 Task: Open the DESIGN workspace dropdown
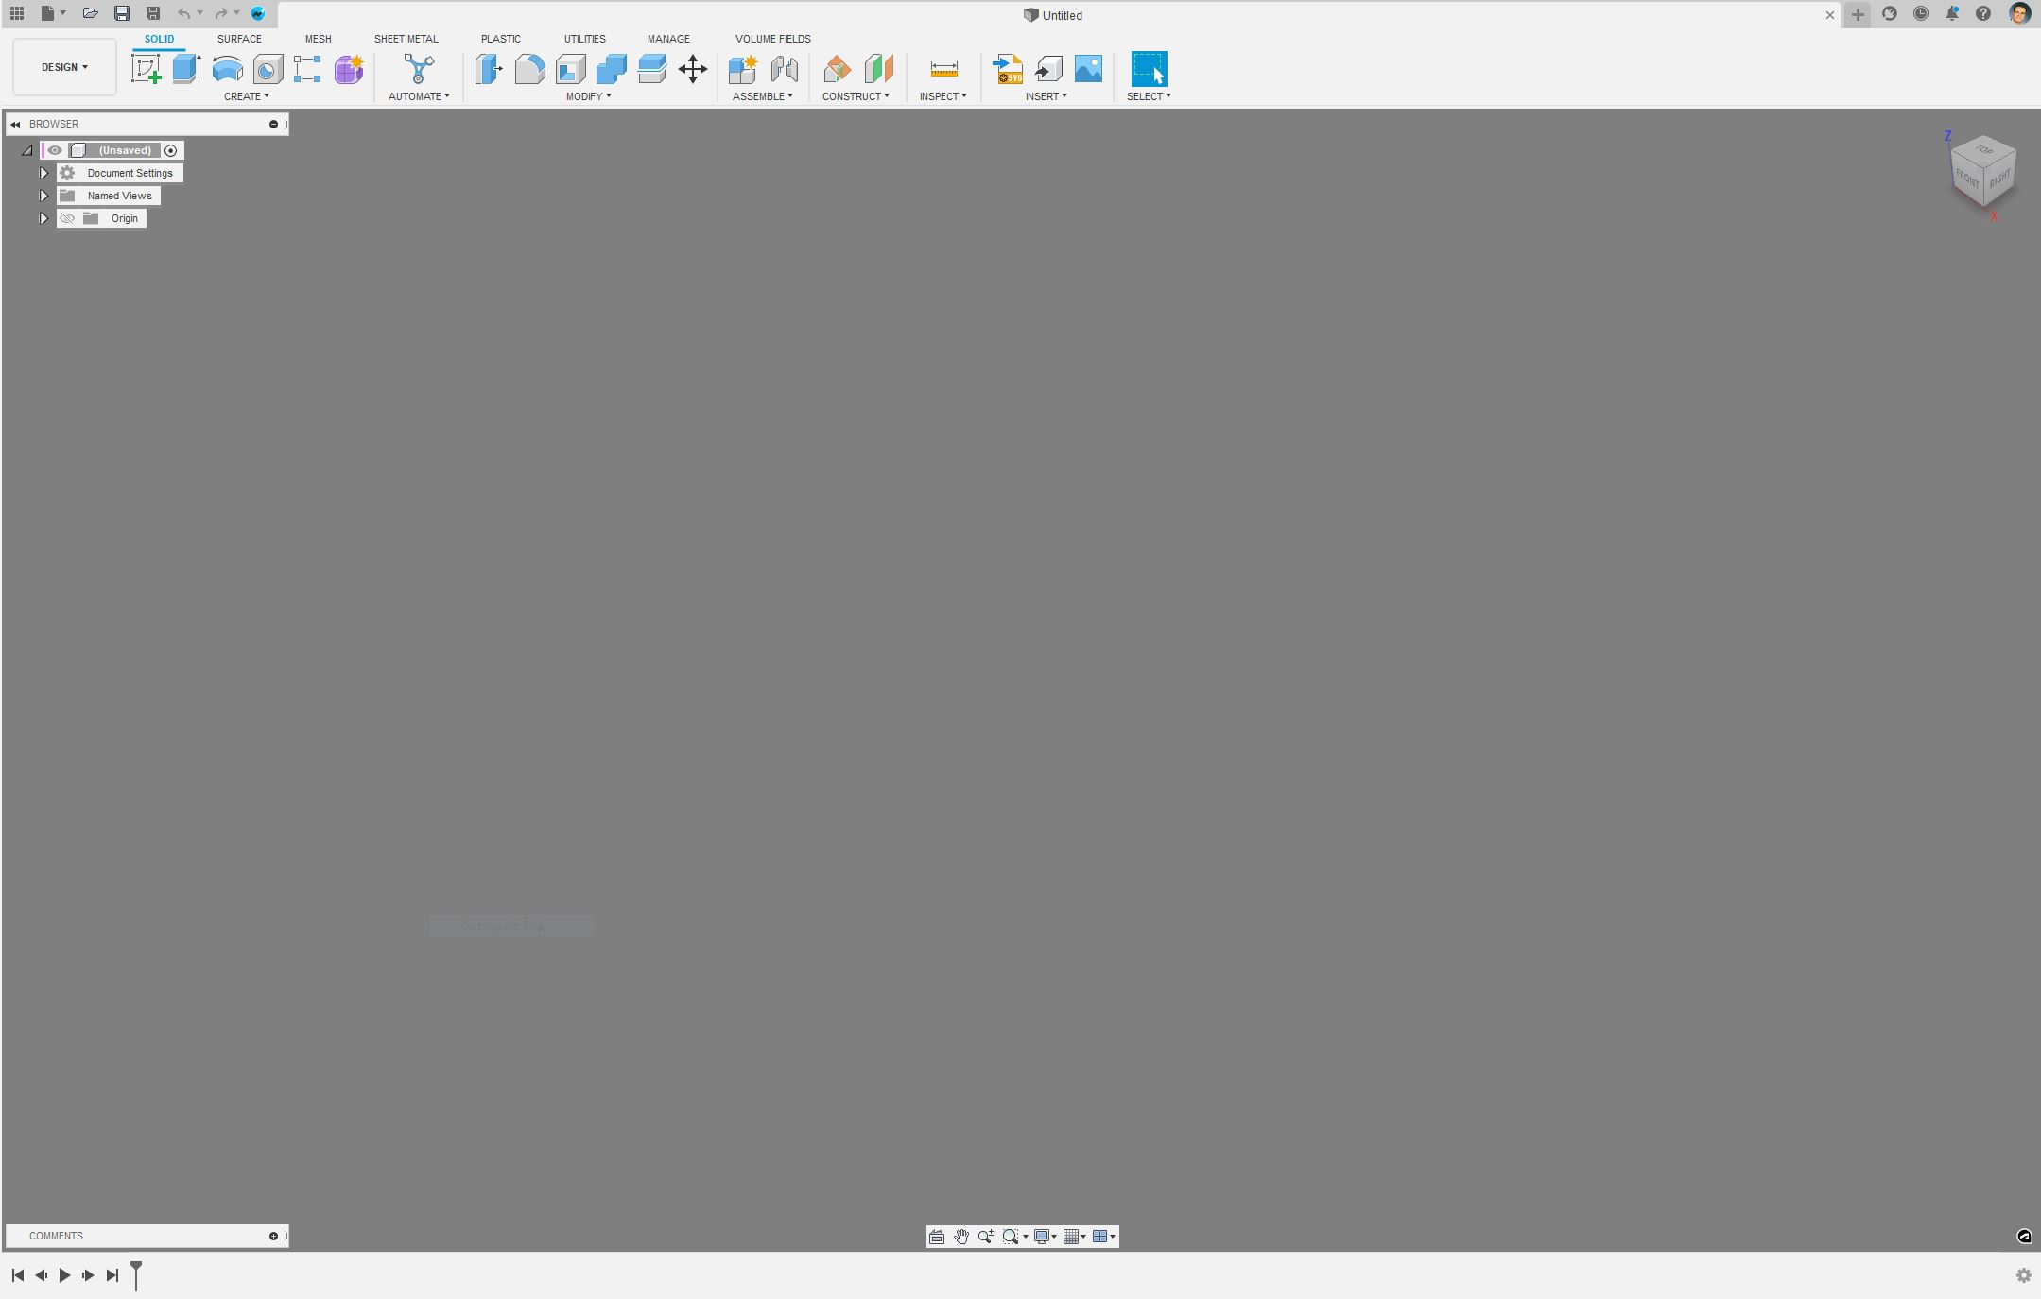click(64, 67)
